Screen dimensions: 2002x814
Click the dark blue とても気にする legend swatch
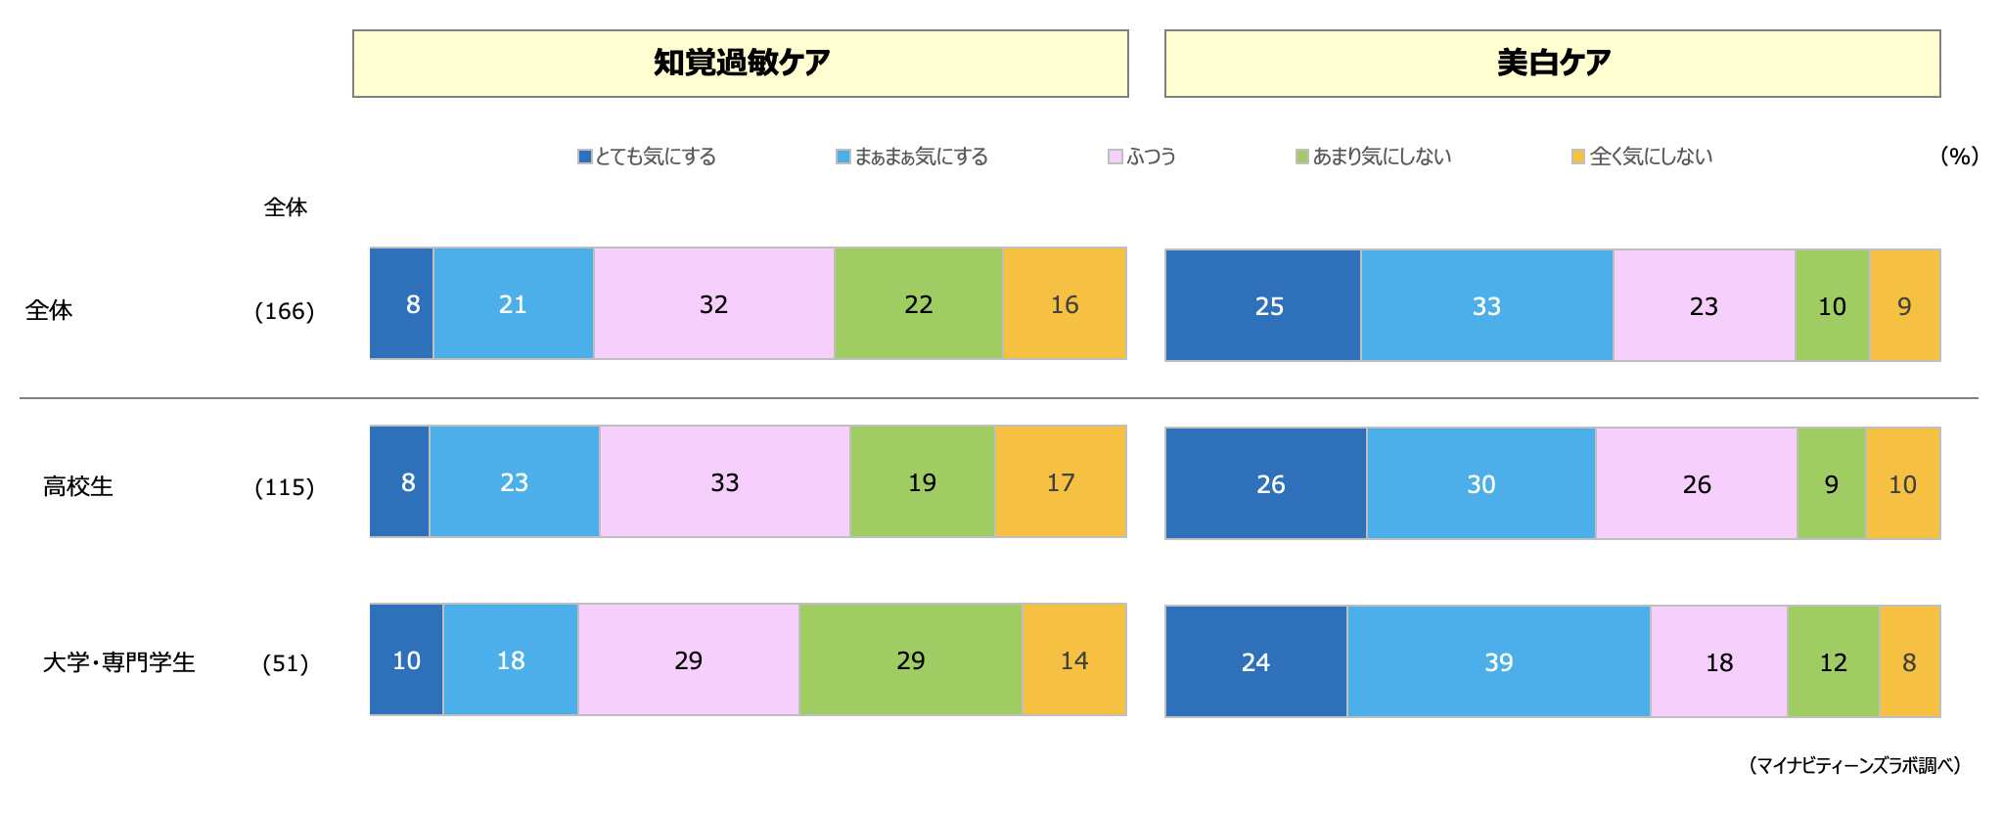pyautogui.click(x=585, y=157)
